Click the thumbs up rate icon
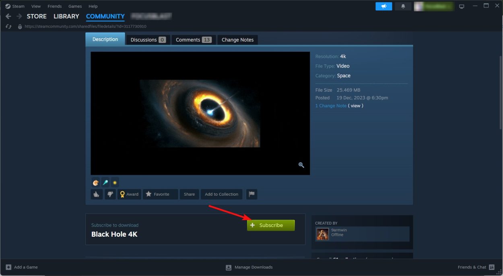The image size is (503, 276). coord(96,194)
